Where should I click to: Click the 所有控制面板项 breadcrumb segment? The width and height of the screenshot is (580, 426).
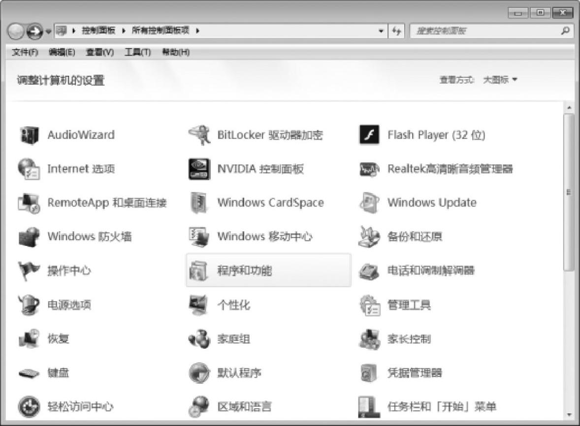pyautogui.click(x=161, y=30)
